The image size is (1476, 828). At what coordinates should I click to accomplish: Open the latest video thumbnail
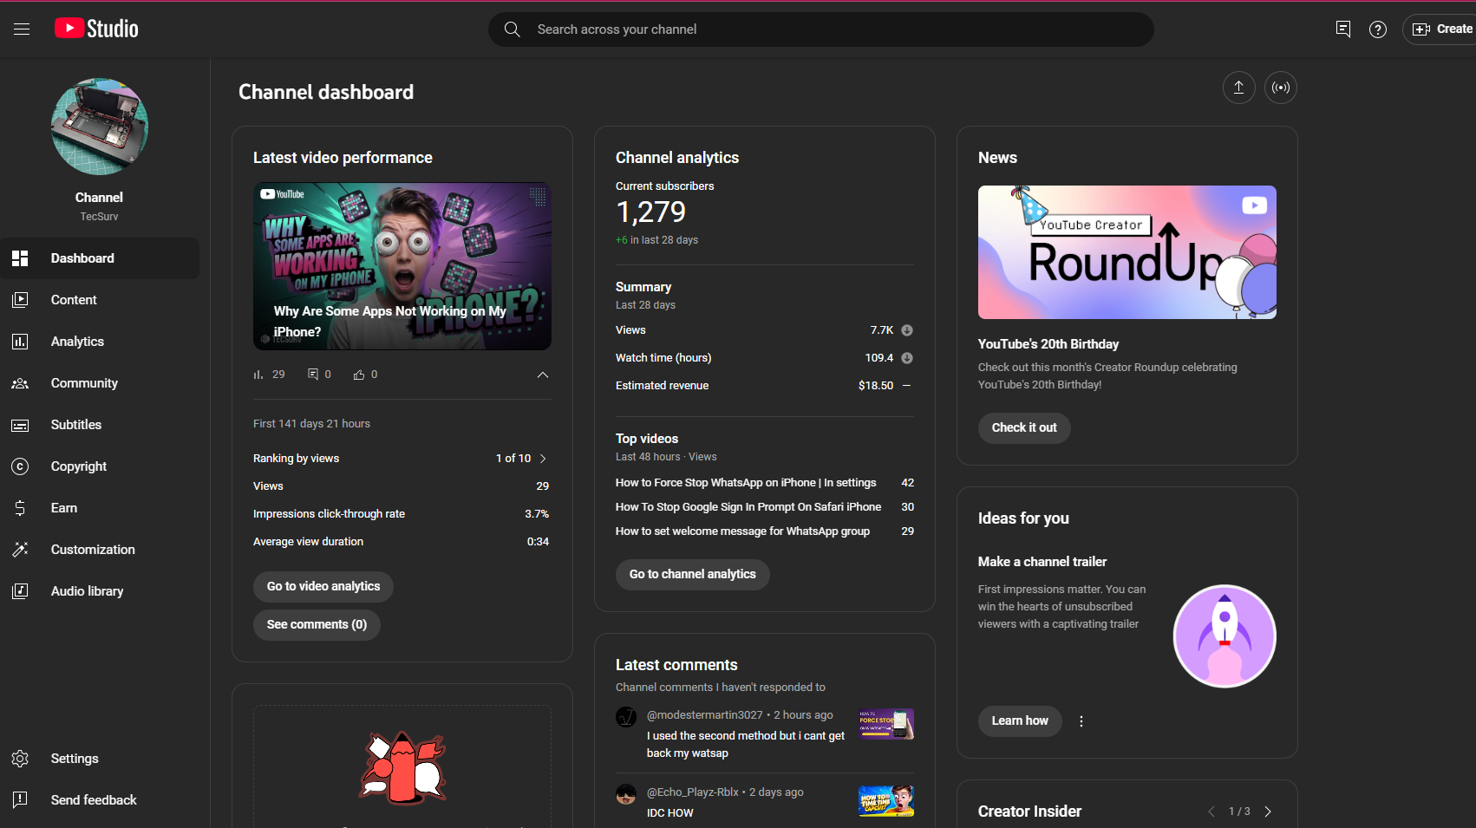[x=402, y=266]
